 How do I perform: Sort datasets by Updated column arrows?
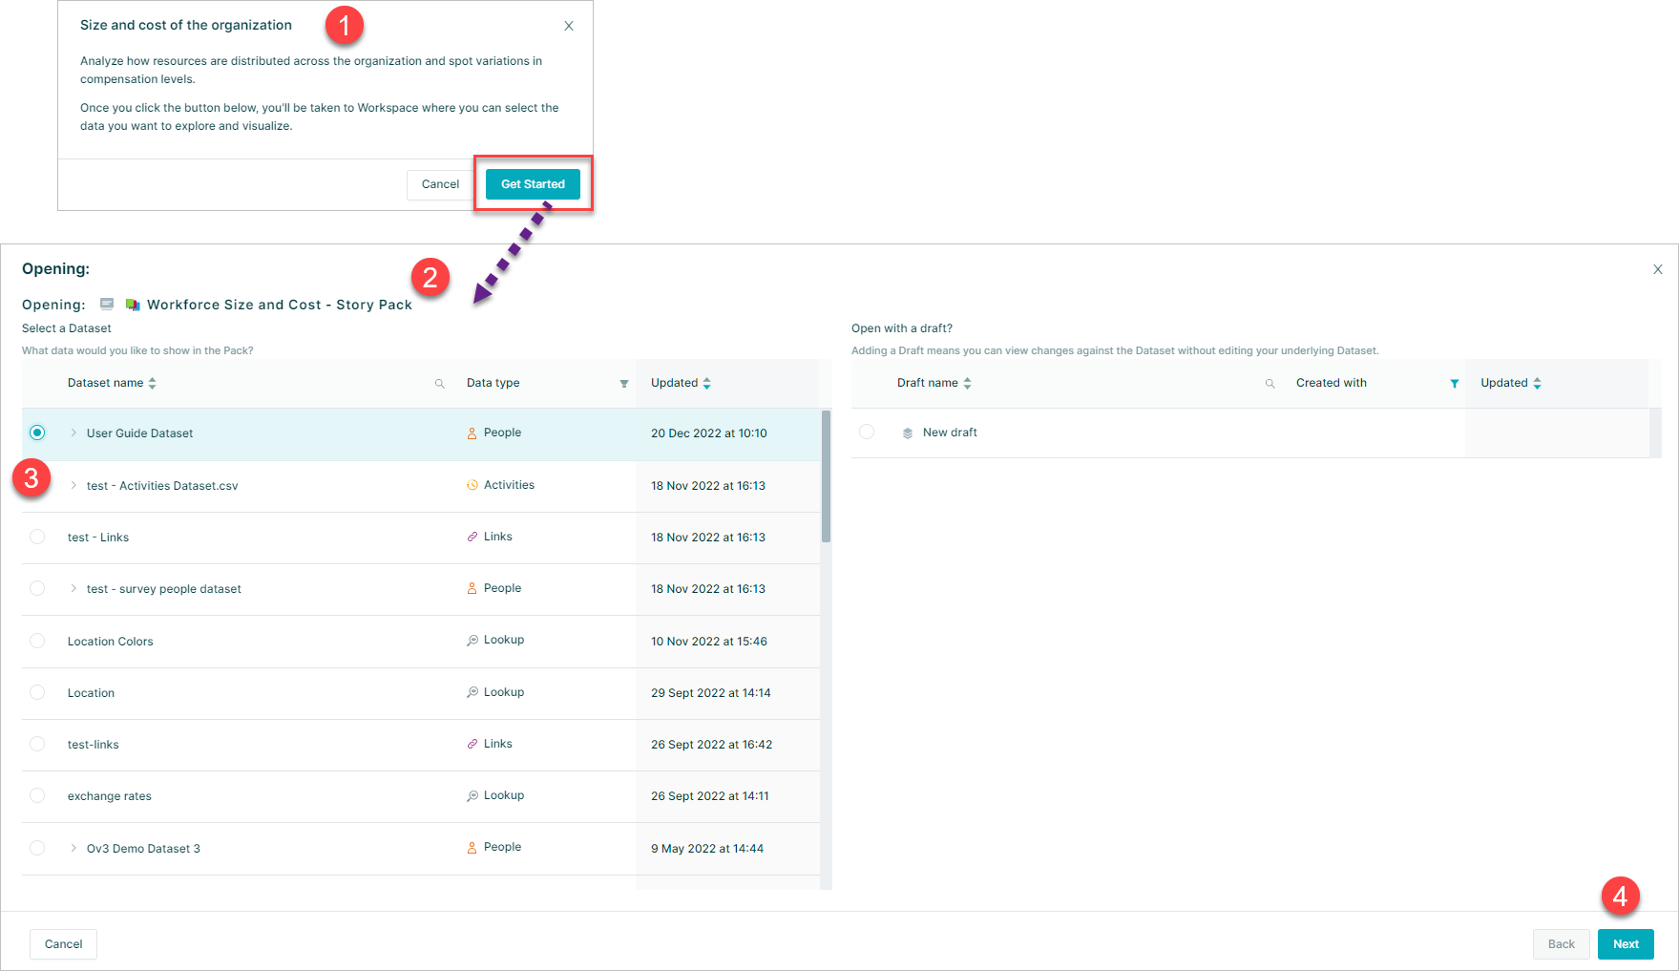click(x=706, y=384)
